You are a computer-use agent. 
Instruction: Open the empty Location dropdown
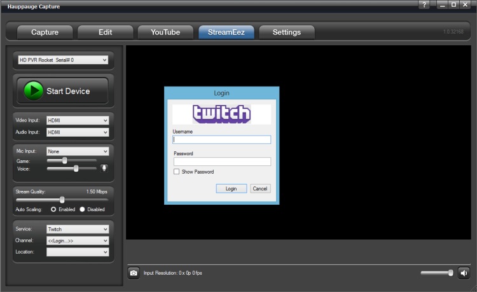tap(78, 252)
